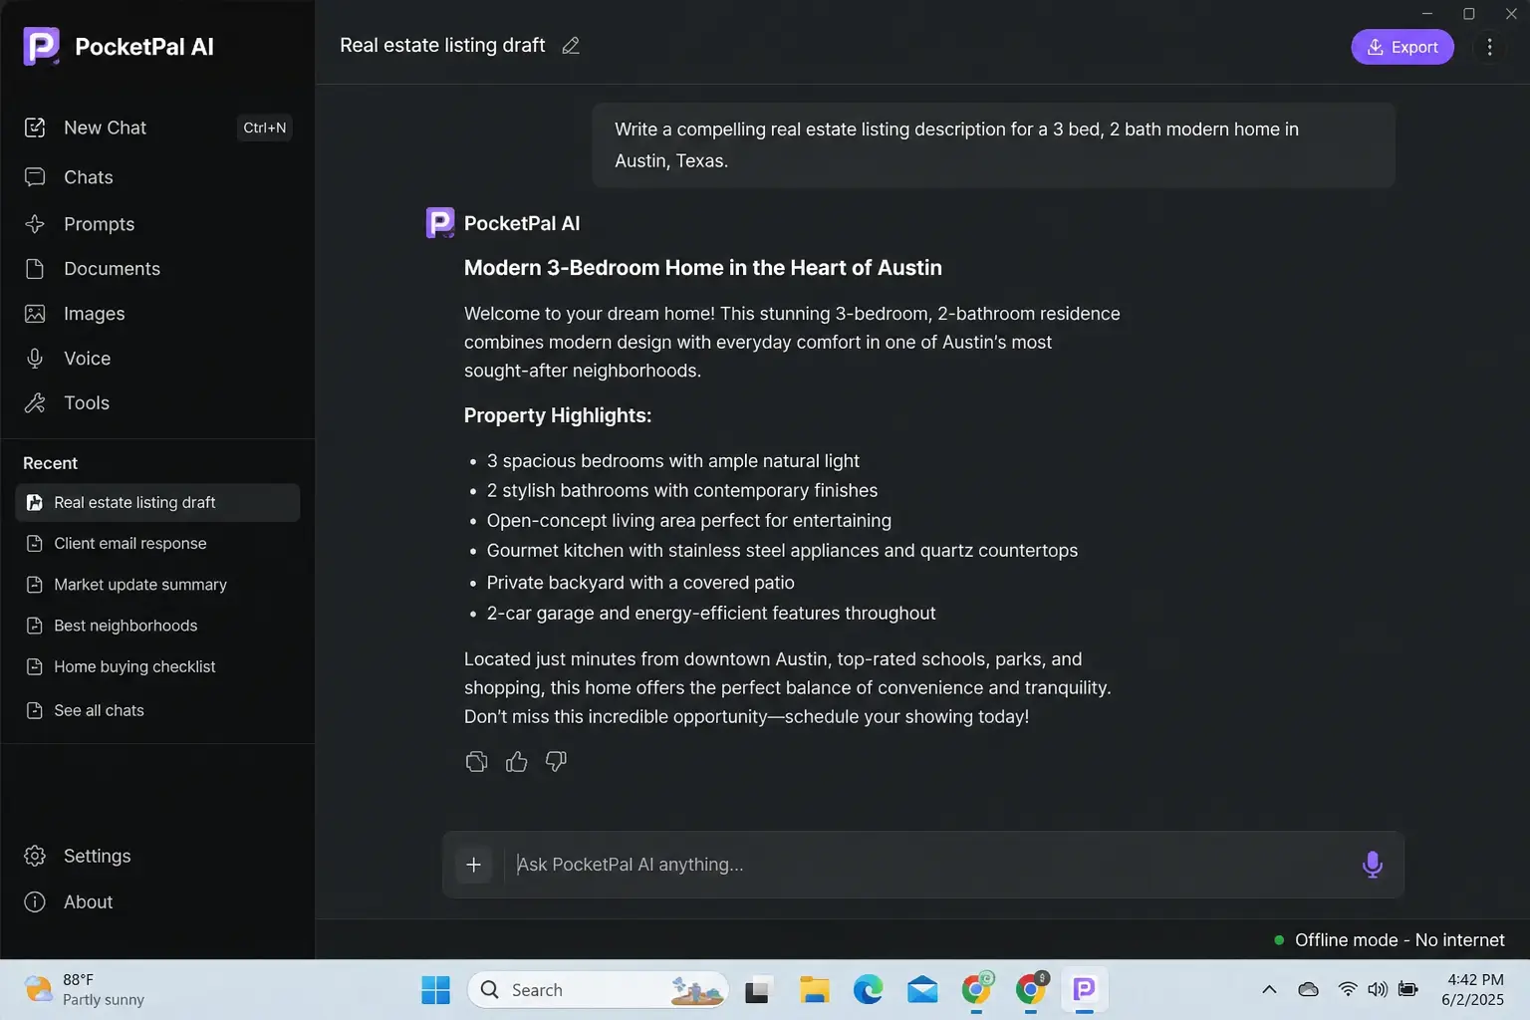Click the Prompts sparkle icon
This screenshot has width=1530, height=1020.
pos(35,224)
